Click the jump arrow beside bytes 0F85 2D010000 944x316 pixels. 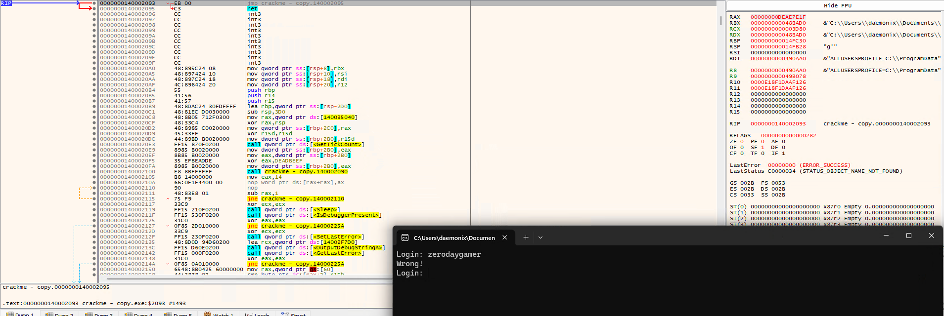tap(168, 226)
